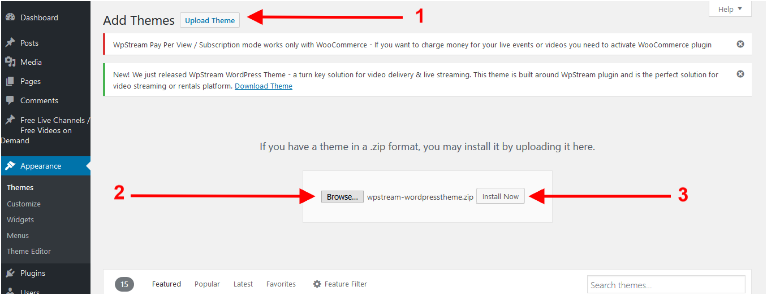Viewport: 767px width, 295px height.
Task: Click the Feature Filter gear icon
Action: tap(317, 284)
